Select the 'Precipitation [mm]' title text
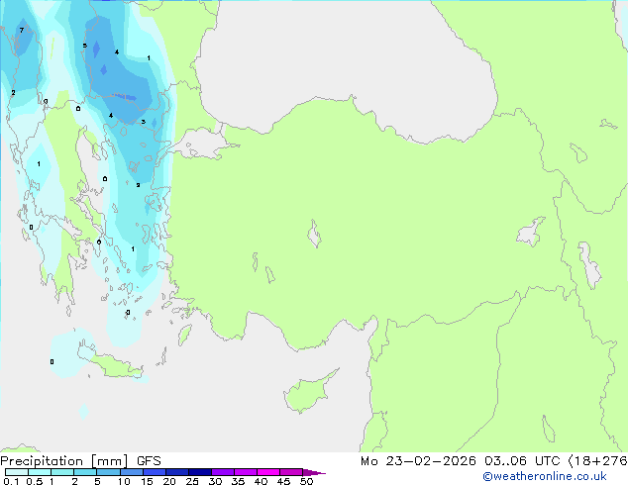The height and width of the screenshot is (485, 628). pos(64,461)
